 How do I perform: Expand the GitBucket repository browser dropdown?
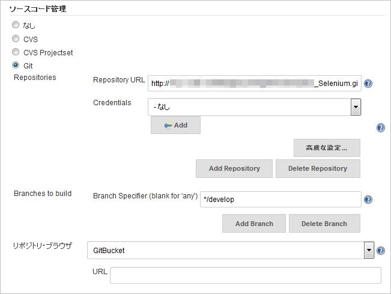tap(369, 250)
